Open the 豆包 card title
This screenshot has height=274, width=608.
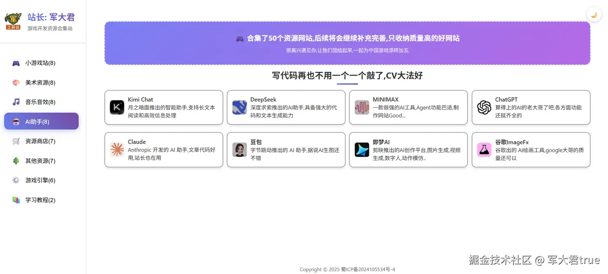tap(256, 142)
